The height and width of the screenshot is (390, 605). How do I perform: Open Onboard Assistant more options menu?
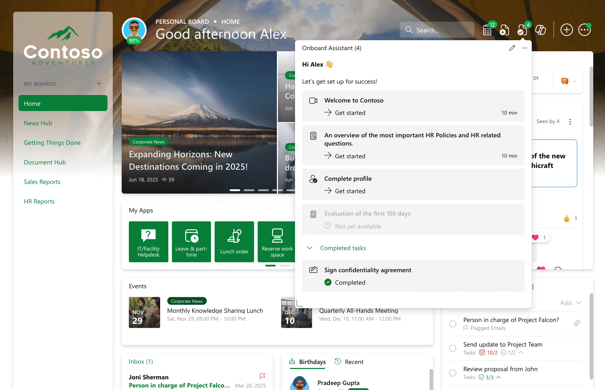point(525,48)
